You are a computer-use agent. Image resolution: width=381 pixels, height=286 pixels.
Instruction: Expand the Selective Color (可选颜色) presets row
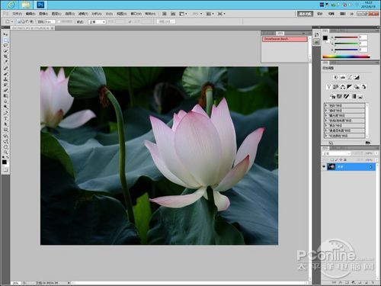click(326, 136)
